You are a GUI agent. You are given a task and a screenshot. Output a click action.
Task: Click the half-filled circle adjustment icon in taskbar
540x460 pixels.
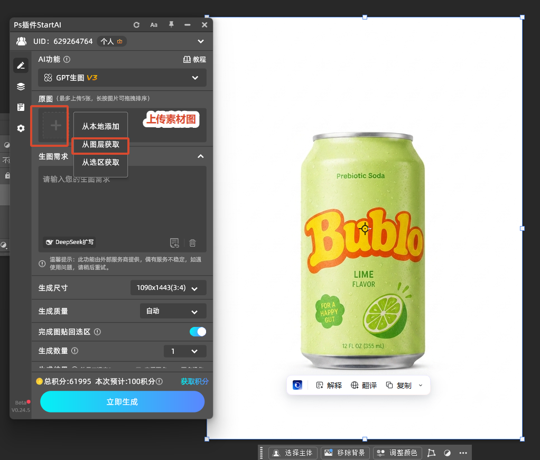448,453
